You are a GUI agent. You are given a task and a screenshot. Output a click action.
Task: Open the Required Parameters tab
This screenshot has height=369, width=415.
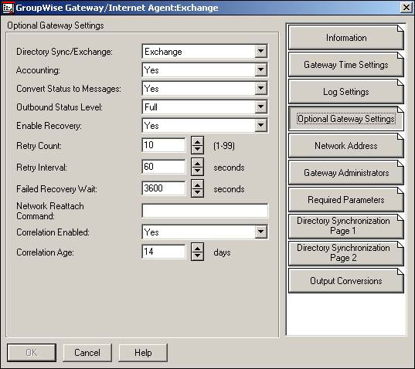[346, 200]
